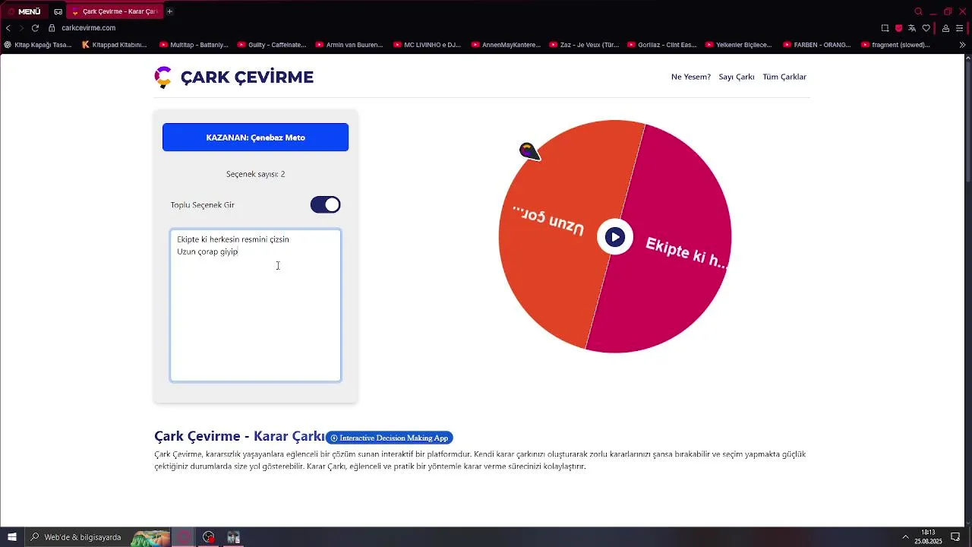This screenshot has height=547, width=972.
Task: Open the Gorillaz - Clint Eas... bookmark
Action: (662, 45)
